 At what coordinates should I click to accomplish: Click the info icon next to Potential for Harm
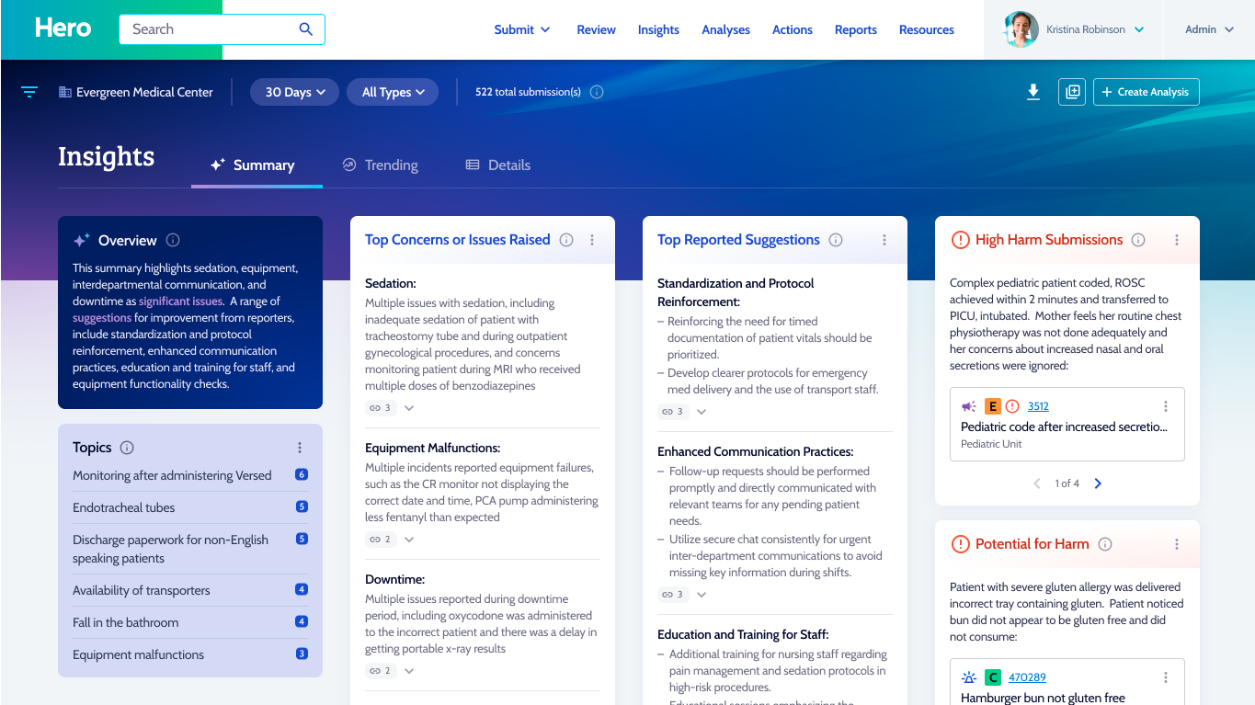click(1105, 544)
